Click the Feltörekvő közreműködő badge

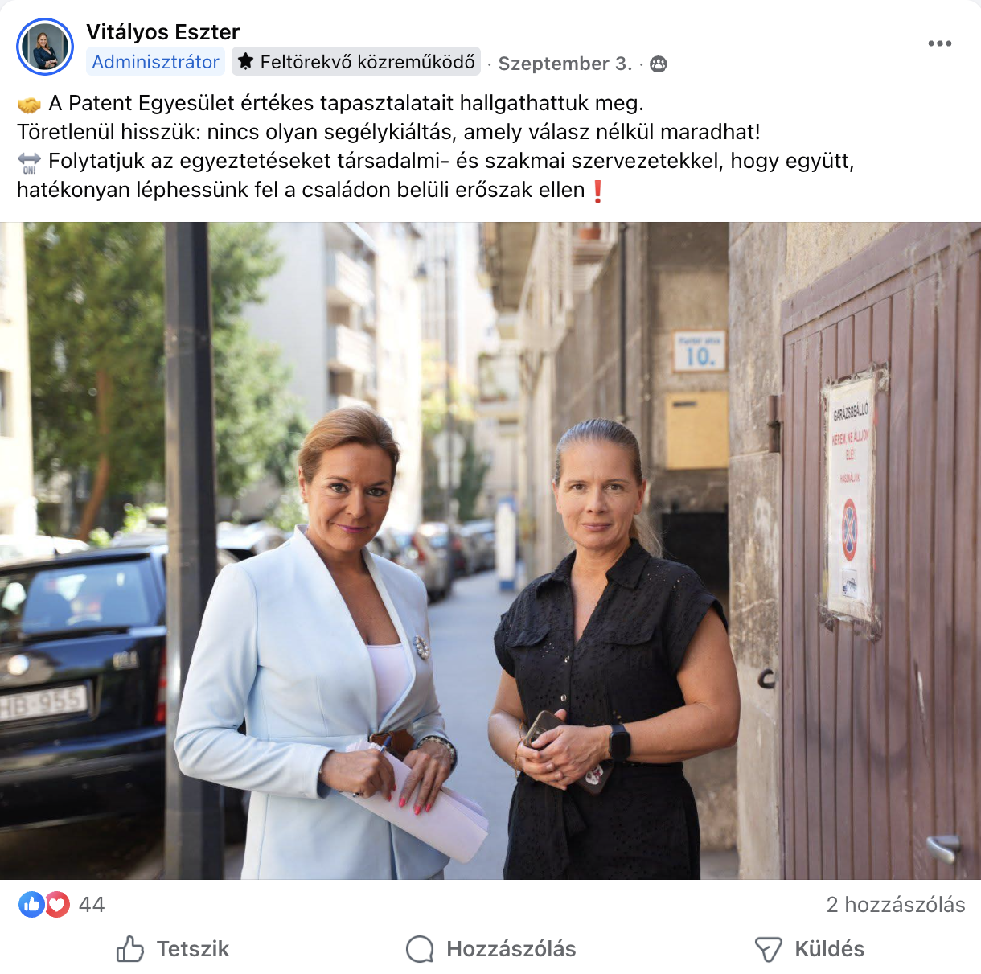pos(356,62)
